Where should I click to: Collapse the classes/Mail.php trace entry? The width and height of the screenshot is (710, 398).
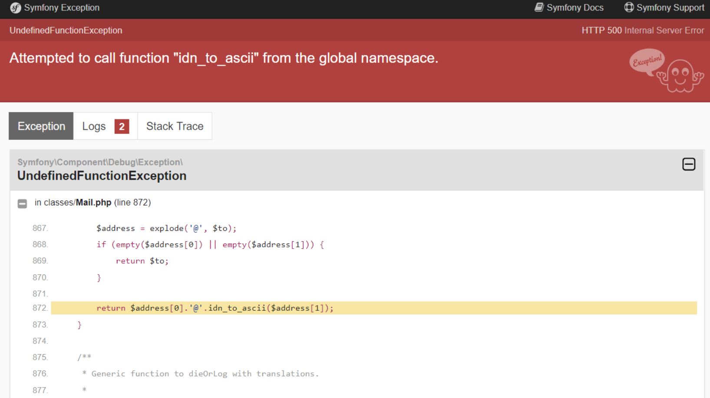pyautogui.click(x=22, y=204)
